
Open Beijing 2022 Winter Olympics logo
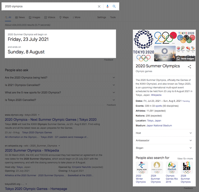tap(142, 167)
